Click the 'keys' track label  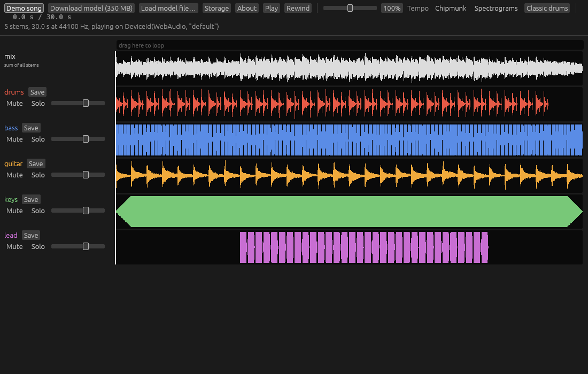pos(11,200)
